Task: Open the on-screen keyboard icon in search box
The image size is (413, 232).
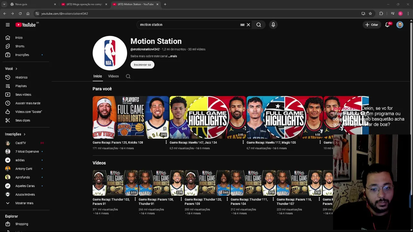Action: point(242,25)
